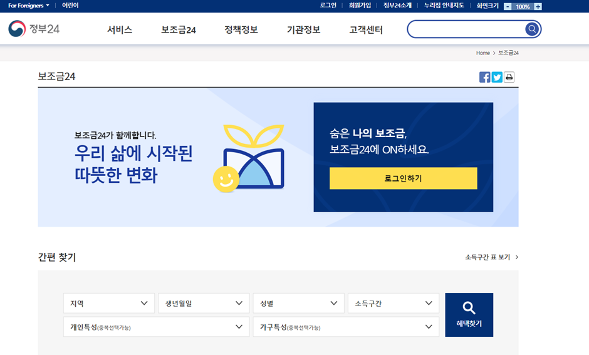Open the 정부24소개 link
The height and width of the screenshot is (355, 589).
(397, 6)
